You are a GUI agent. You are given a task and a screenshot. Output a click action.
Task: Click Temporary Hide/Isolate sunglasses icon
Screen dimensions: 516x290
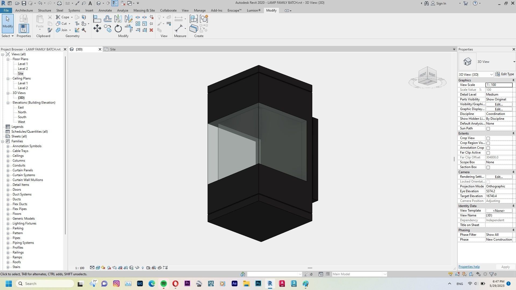tap(137, 268)
